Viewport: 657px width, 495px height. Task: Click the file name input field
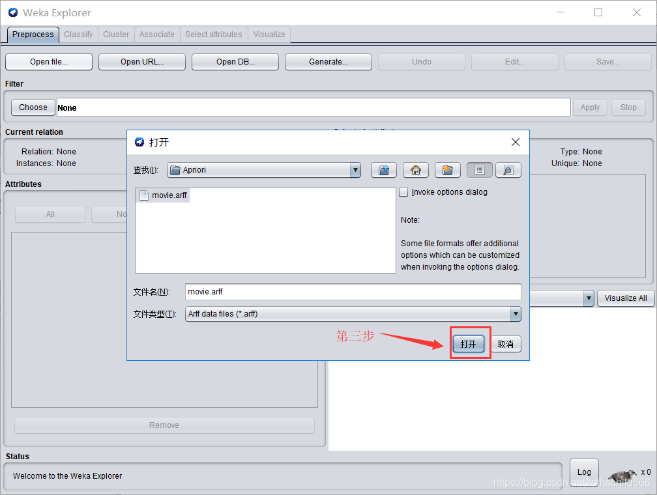pos(353,292)
